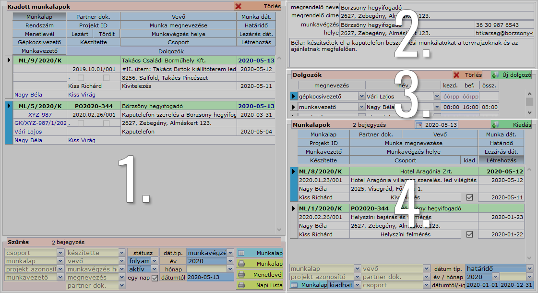The image size is (538, 293).
Task: Click the table icon on top Munkalap button
Action: 241,253
